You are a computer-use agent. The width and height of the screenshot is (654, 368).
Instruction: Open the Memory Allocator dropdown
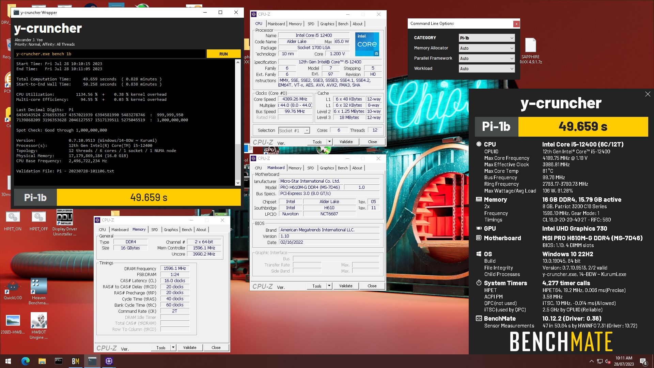click(486, 48)
